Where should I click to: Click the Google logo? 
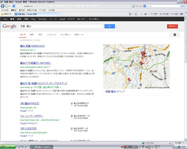9,26
